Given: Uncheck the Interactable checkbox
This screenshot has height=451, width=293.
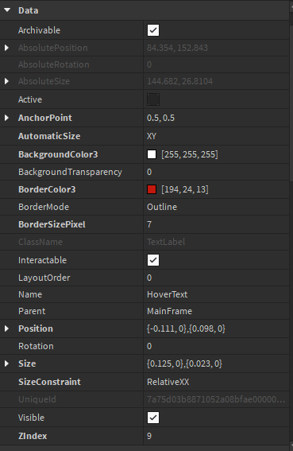Looking at the screenshot, I should 153,260.
